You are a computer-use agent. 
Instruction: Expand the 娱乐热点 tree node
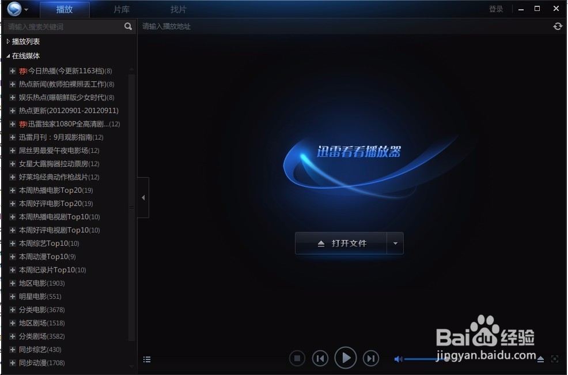tap(12, 97)
